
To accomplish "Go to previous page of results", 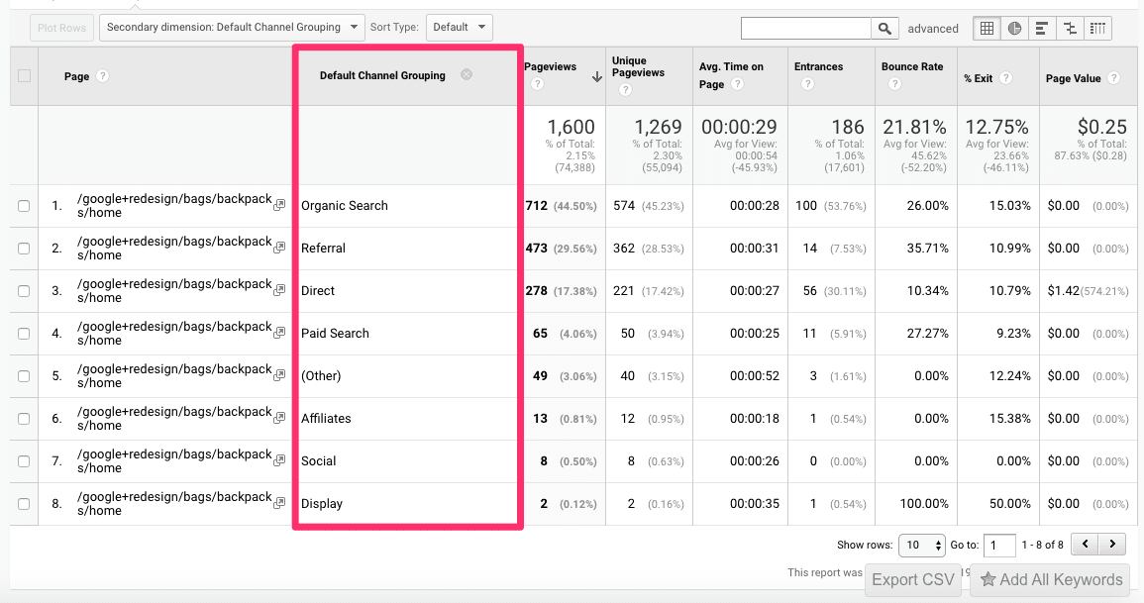I will (1085, 544).
